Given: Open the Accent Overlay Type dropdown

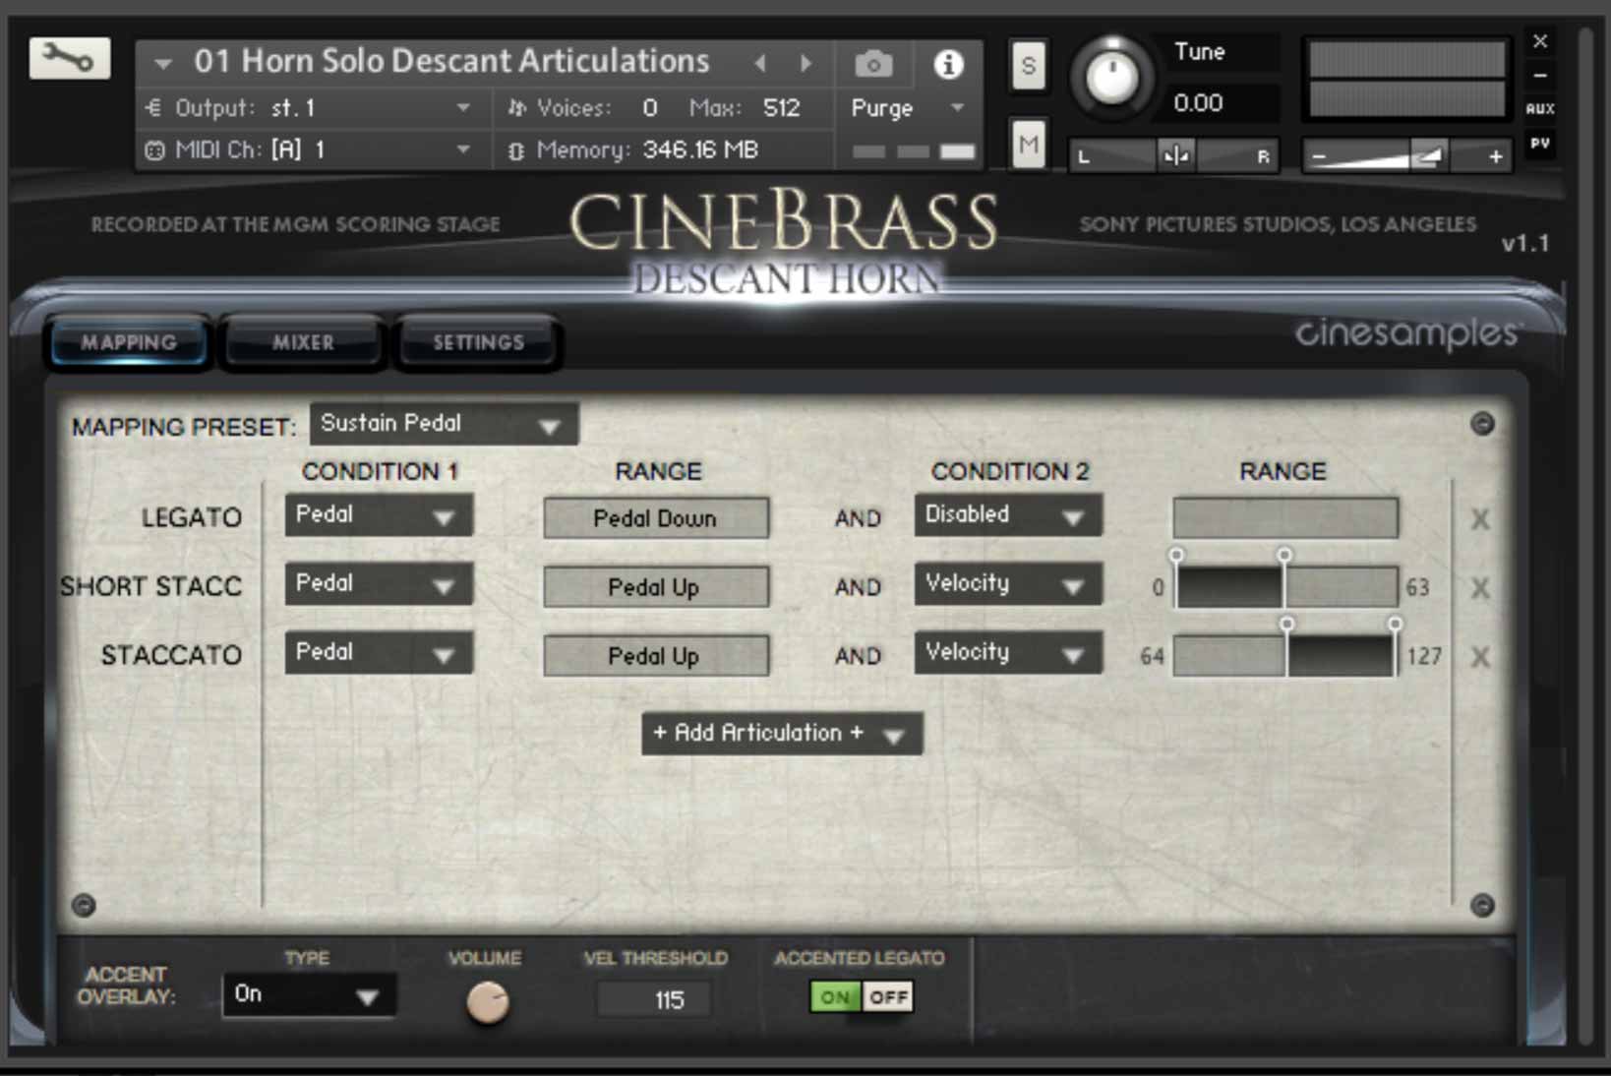Looking at the screenshot, I should coord(308,995).
